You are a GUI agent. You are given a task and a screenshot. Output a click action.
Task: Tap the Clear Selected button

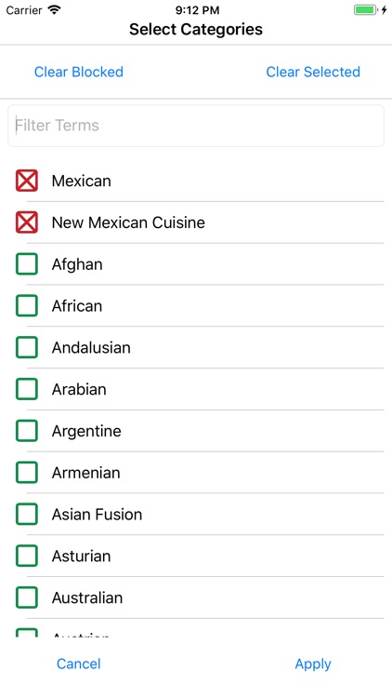point(313,72)
